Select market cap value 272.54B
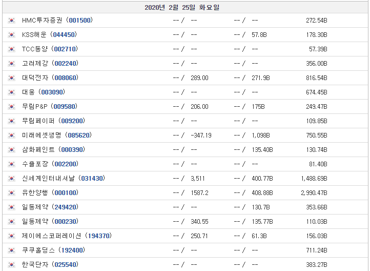This screenshot has height=271, width=370. point(316,21)
